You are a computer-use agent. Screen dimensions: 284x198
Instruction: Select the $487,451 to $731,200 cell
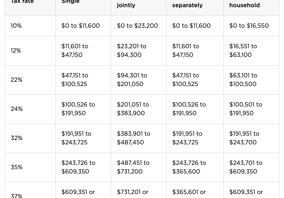point(139,167)
